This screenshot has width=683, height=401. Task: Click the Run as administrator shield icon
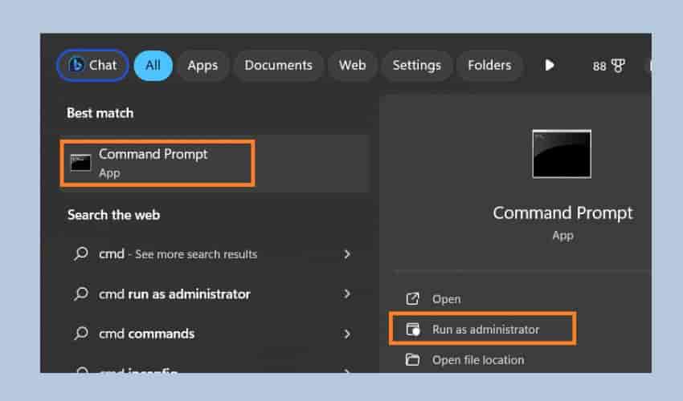coord(413,330)
